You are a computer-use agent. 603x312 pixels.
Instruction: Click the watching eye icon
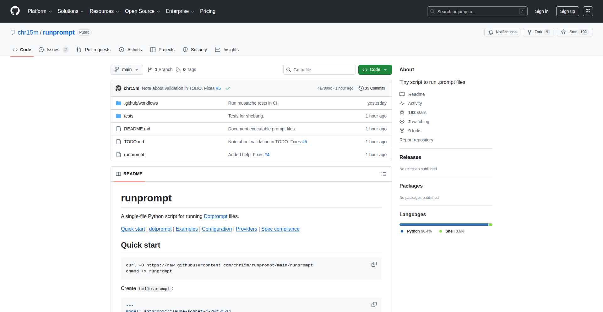click(x=402, y=122)
